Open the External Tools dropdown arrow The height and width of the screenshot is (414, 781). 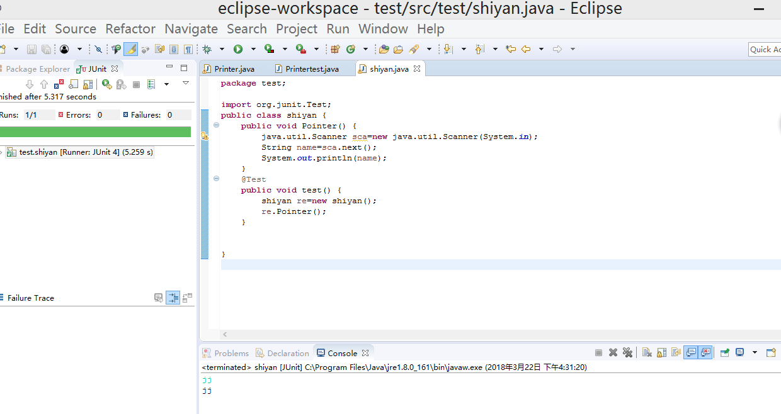pyautogui.click(x=316, y=49)
